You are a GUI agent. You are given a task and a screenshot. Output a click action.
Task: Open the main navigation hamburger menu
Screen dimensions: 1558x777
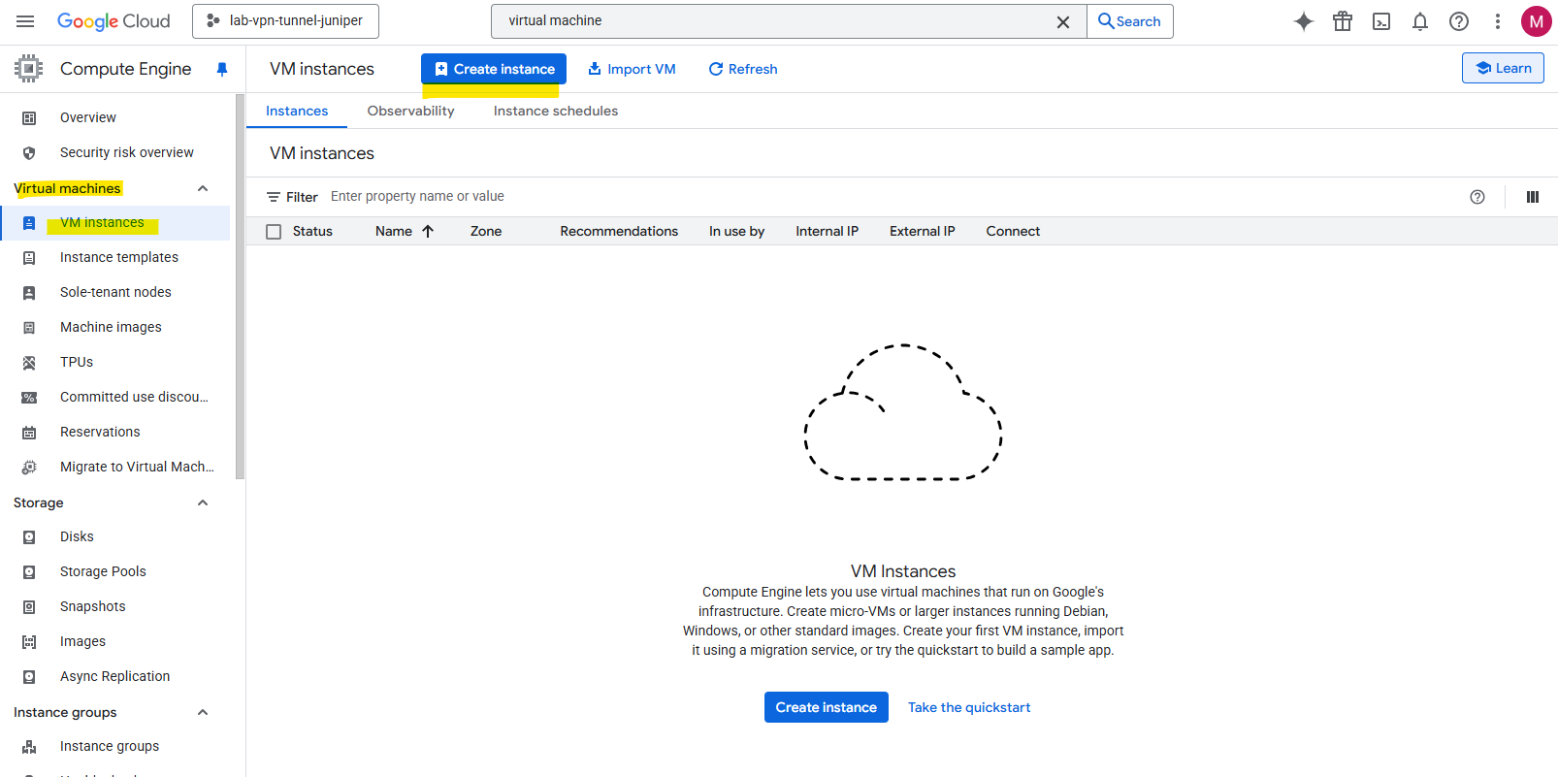(x=25, y=21)
